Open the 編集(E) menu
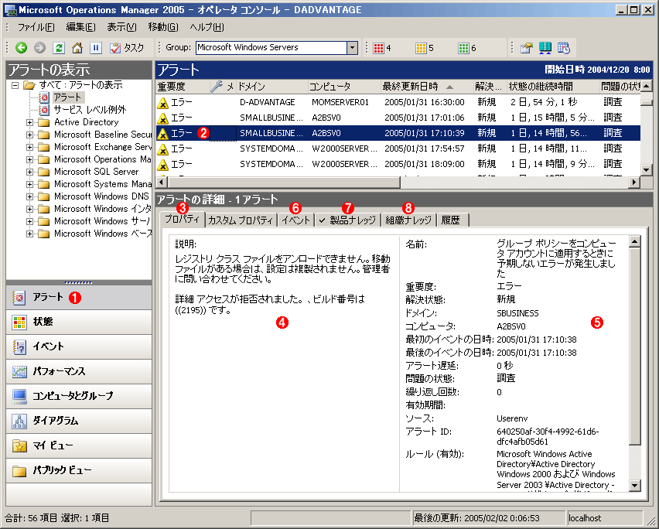Image resolution: width=659 pixels, height=529 pixels. pyautogui.click(x=81, y=27)
